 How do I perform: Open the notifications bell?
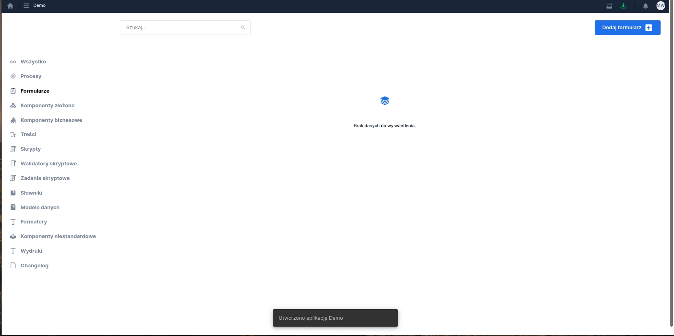(x=646, y=6)
